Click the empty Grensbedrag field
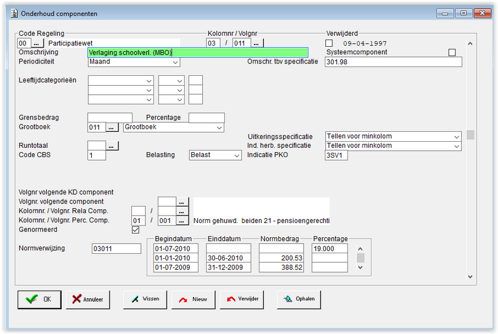 pyautogui.click(x=110, y=118)
